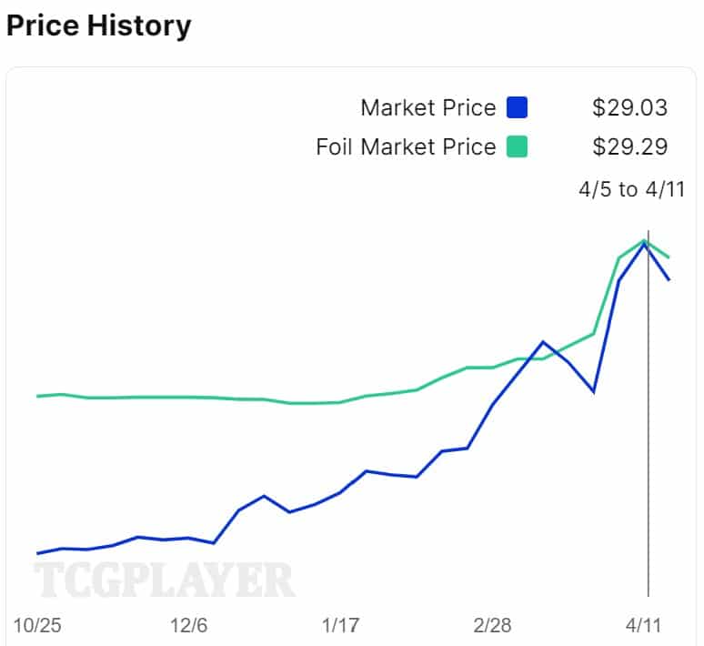The height and width of the screenshot is (646, 704).
Task: Click the Price History heading
Action: [x=98, y=25]
